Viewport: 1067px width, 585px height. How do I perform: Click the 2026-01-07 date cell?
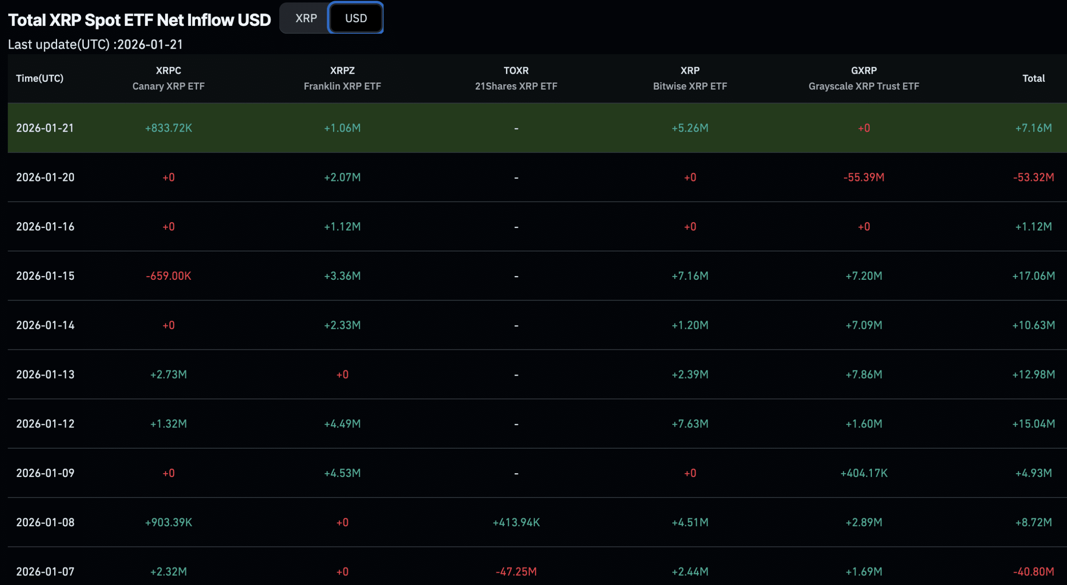45,572
